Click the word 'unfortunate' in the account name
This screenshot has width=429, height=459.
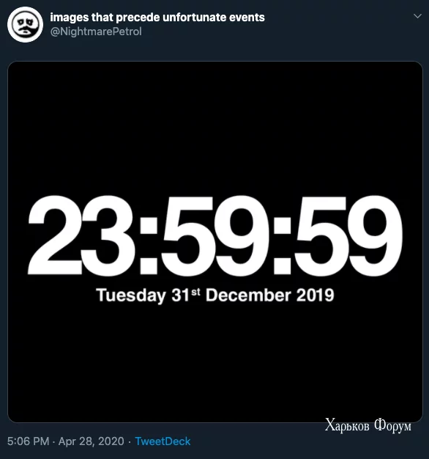click(194, 18)
